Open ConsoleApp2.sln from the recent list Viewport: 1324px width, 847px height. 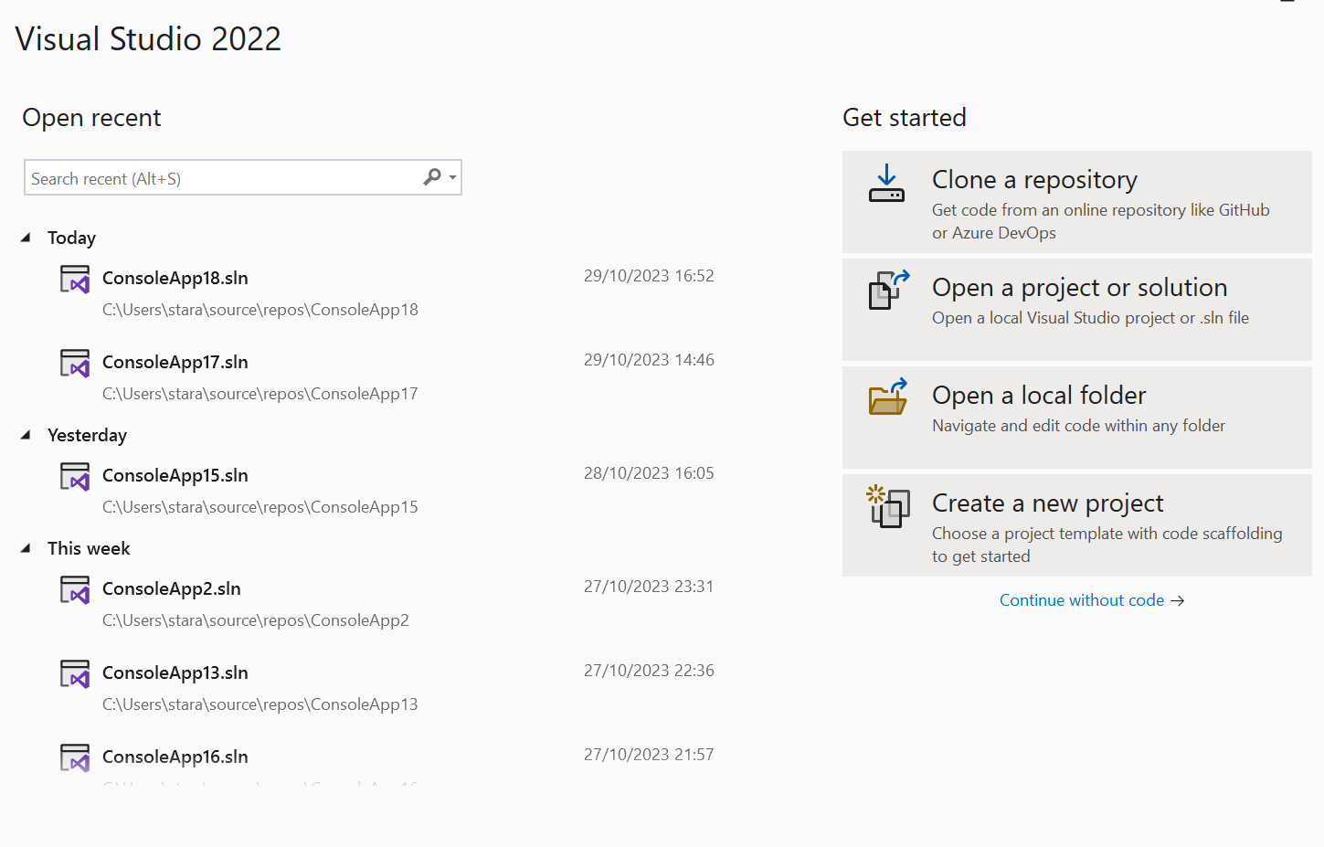(171, 588)
